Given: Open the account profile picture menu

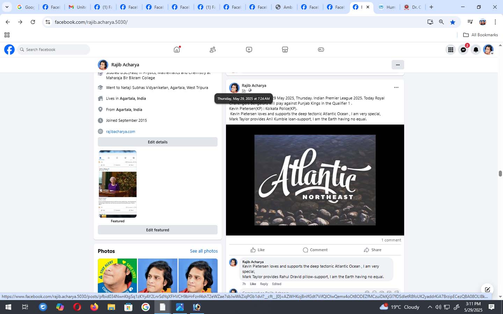Looking at the screenshot, I should (x=488, y=50).
